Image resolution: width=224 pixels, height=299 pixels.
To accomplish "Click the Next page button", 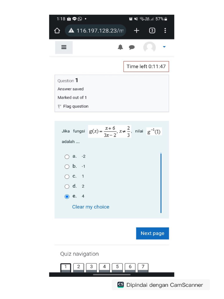I will pos(152,233).
